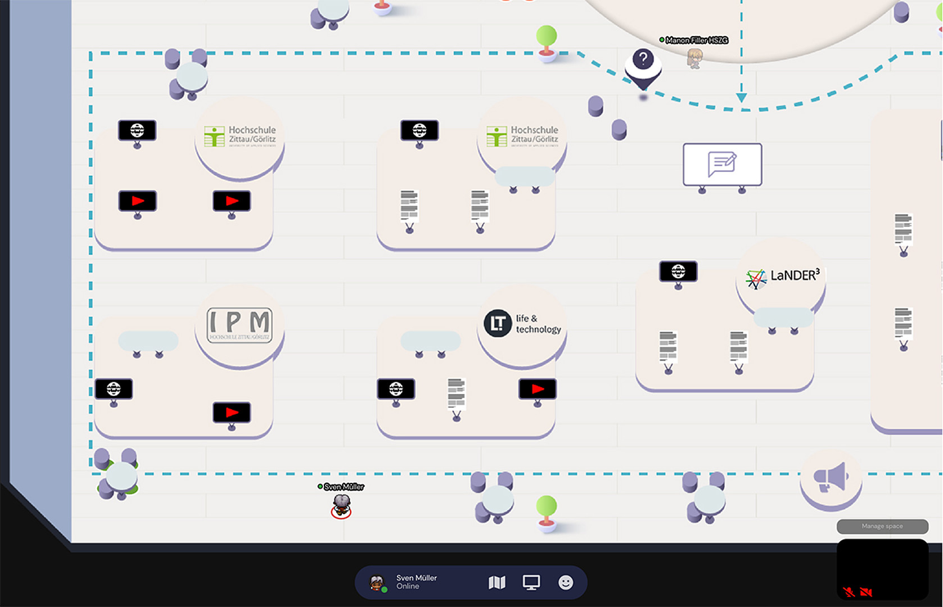943x607 pixels.
Task: Click the Manage space button
Action: [x=882, y=526]
